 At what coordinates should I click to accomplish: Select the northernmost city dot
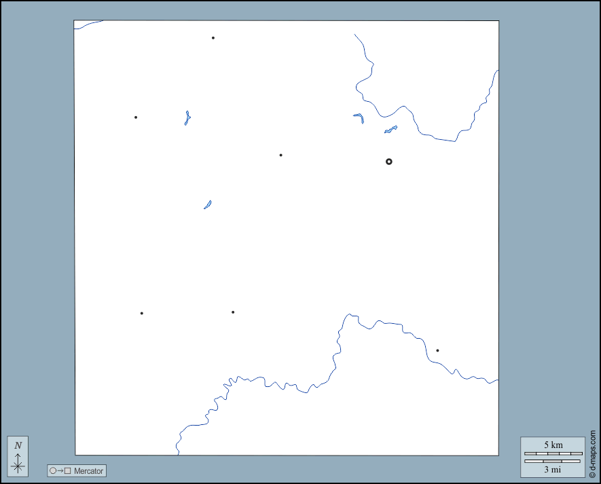pos(213,38)
